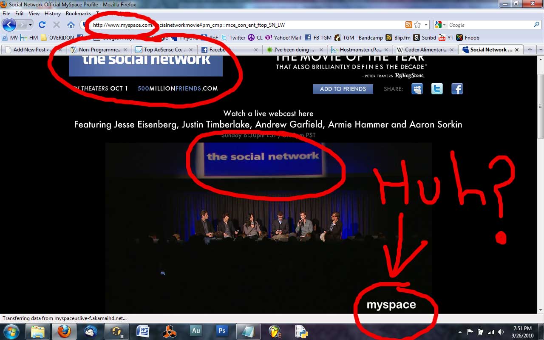The width and height of the screenshot is (544, 340).
Task: List all tabs dropdown arrow
Action: (x=541, y=50)
